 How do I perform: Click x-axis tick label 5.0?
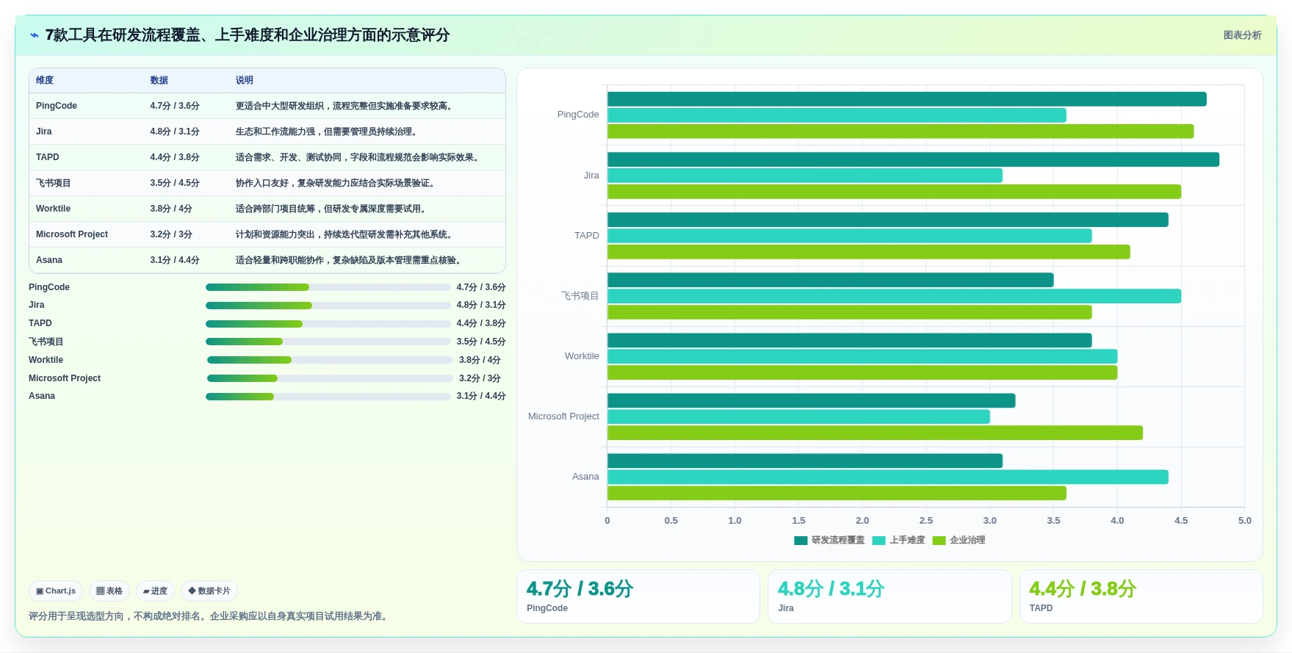tap(1244, 521)
